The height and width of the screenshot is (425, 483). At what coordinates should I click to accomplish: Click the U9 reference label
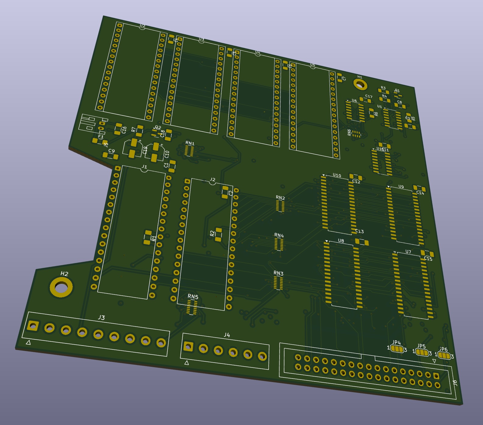pos(401,187)
